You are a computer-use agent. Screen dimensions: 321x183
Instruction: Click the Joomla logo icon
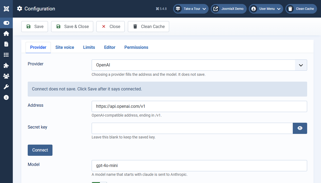6,9
